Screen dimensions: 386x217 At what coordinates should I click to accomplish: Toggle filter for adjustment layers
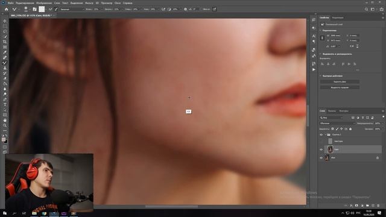(358, 118)
